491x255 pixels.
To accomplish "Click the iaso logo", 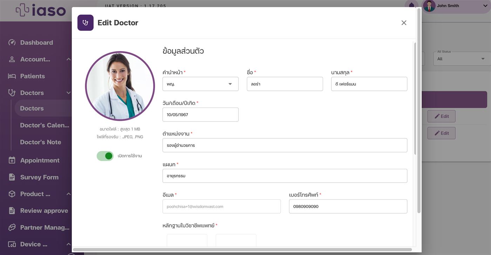I will pos(41,10).
